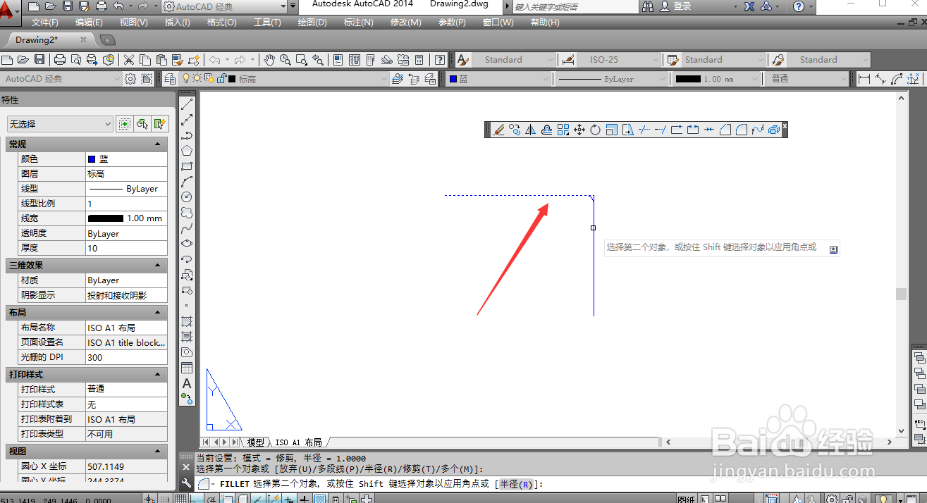Select the Explode tool in Modify toolbar
The width and height of the screenshot is (927, 503).
[x=773, y=130]
